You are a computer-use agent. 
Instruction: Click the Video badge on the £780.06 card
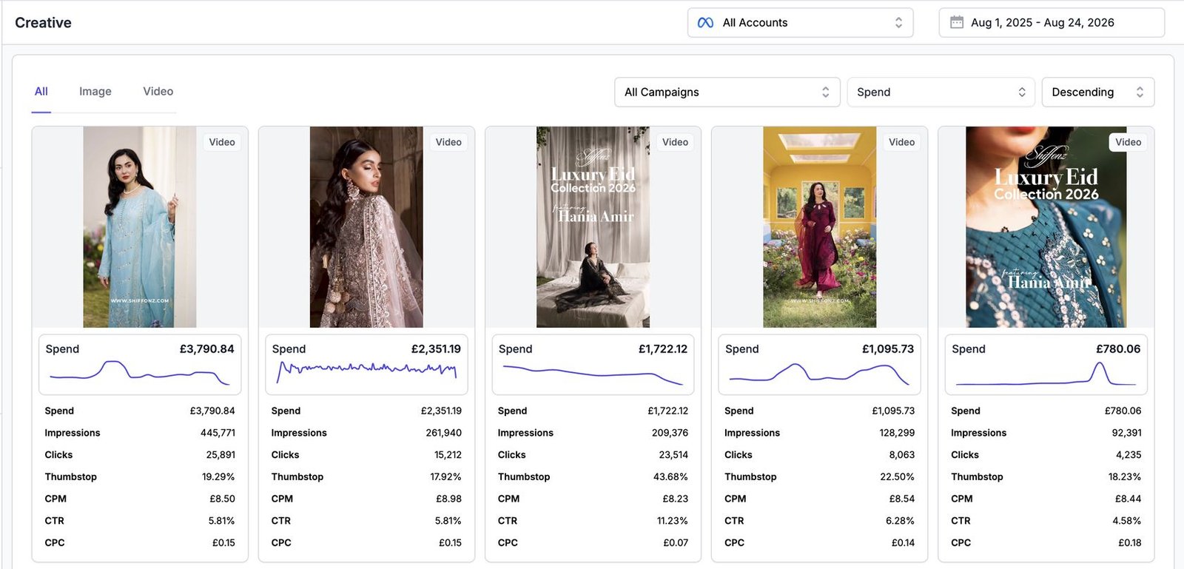[1128, 142]
